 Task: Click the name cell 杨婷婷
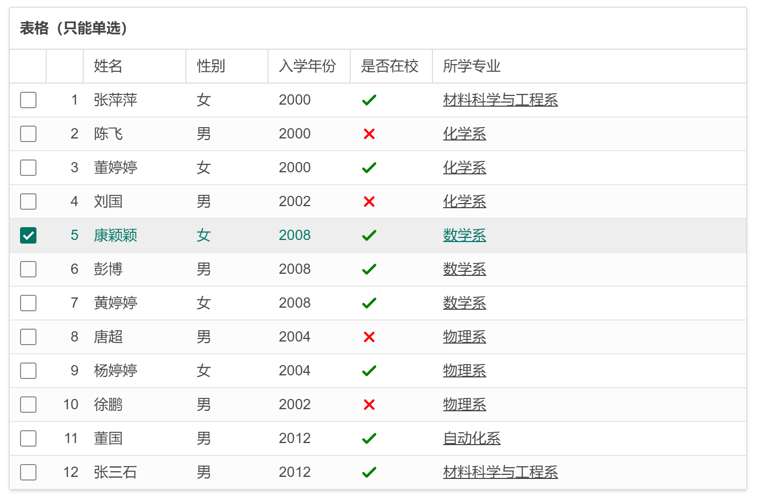116,371
